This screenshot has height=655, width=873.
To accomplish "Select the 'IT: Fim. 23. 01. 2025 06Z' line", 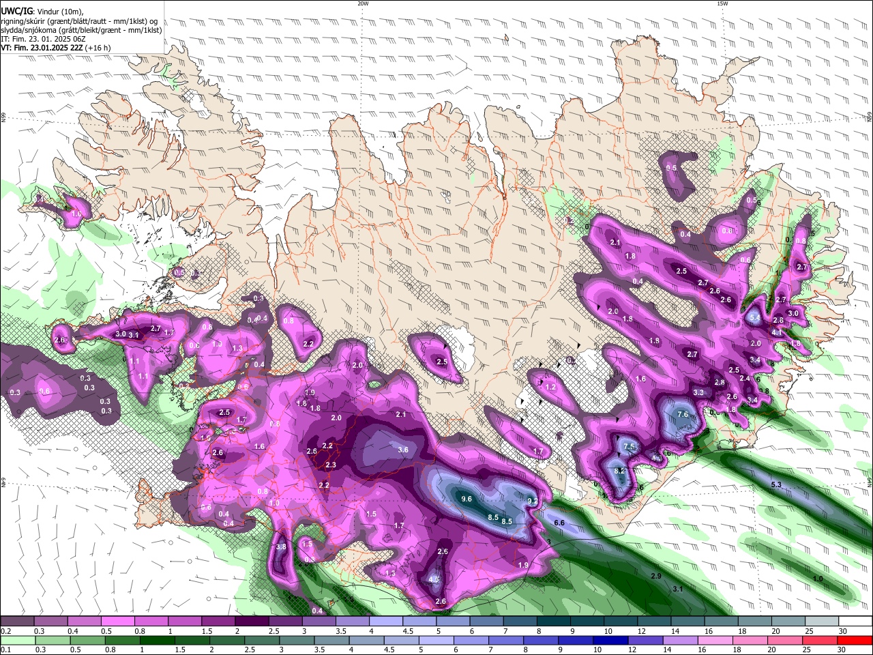I will 44,39.
